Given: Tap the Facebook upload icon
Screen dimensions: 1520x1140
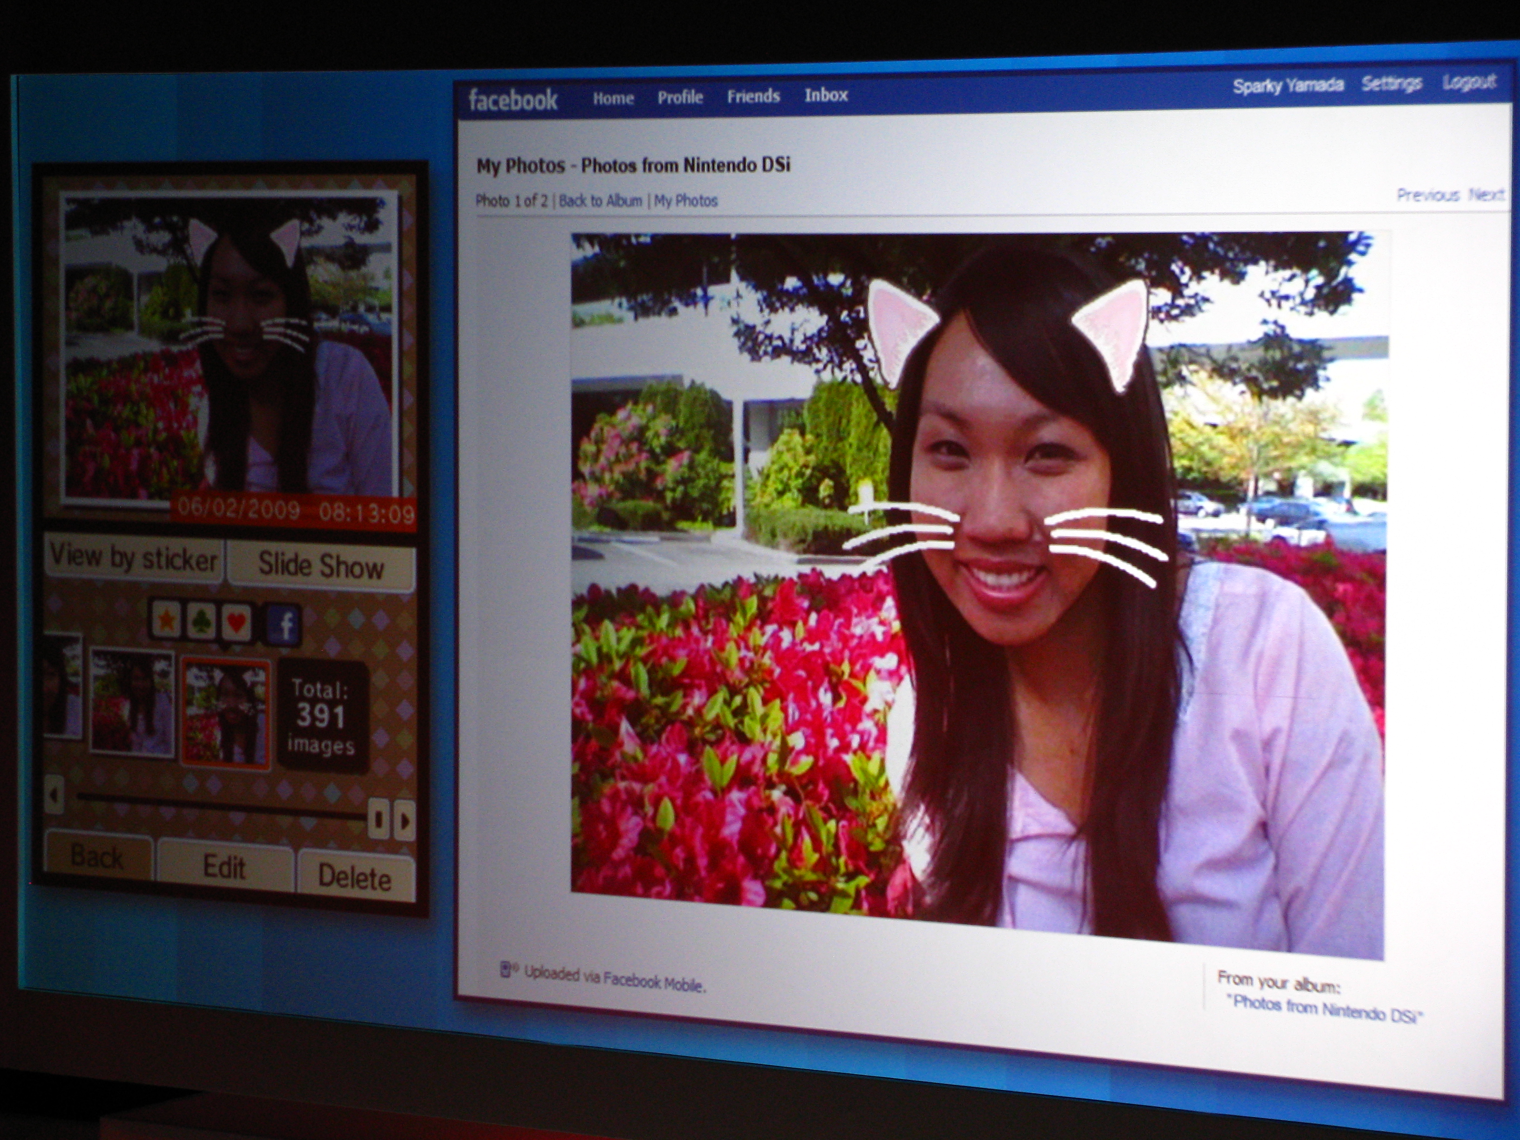Looking at the screenshot, I should click(x=284, y=624).
